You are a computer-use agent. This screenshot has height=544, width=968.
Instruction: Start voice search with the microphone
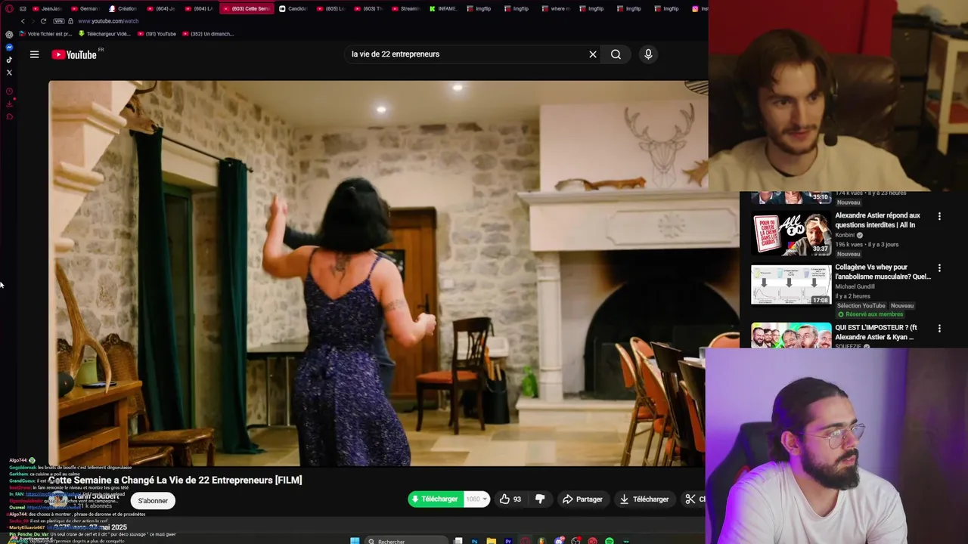(x=648, y=54)
